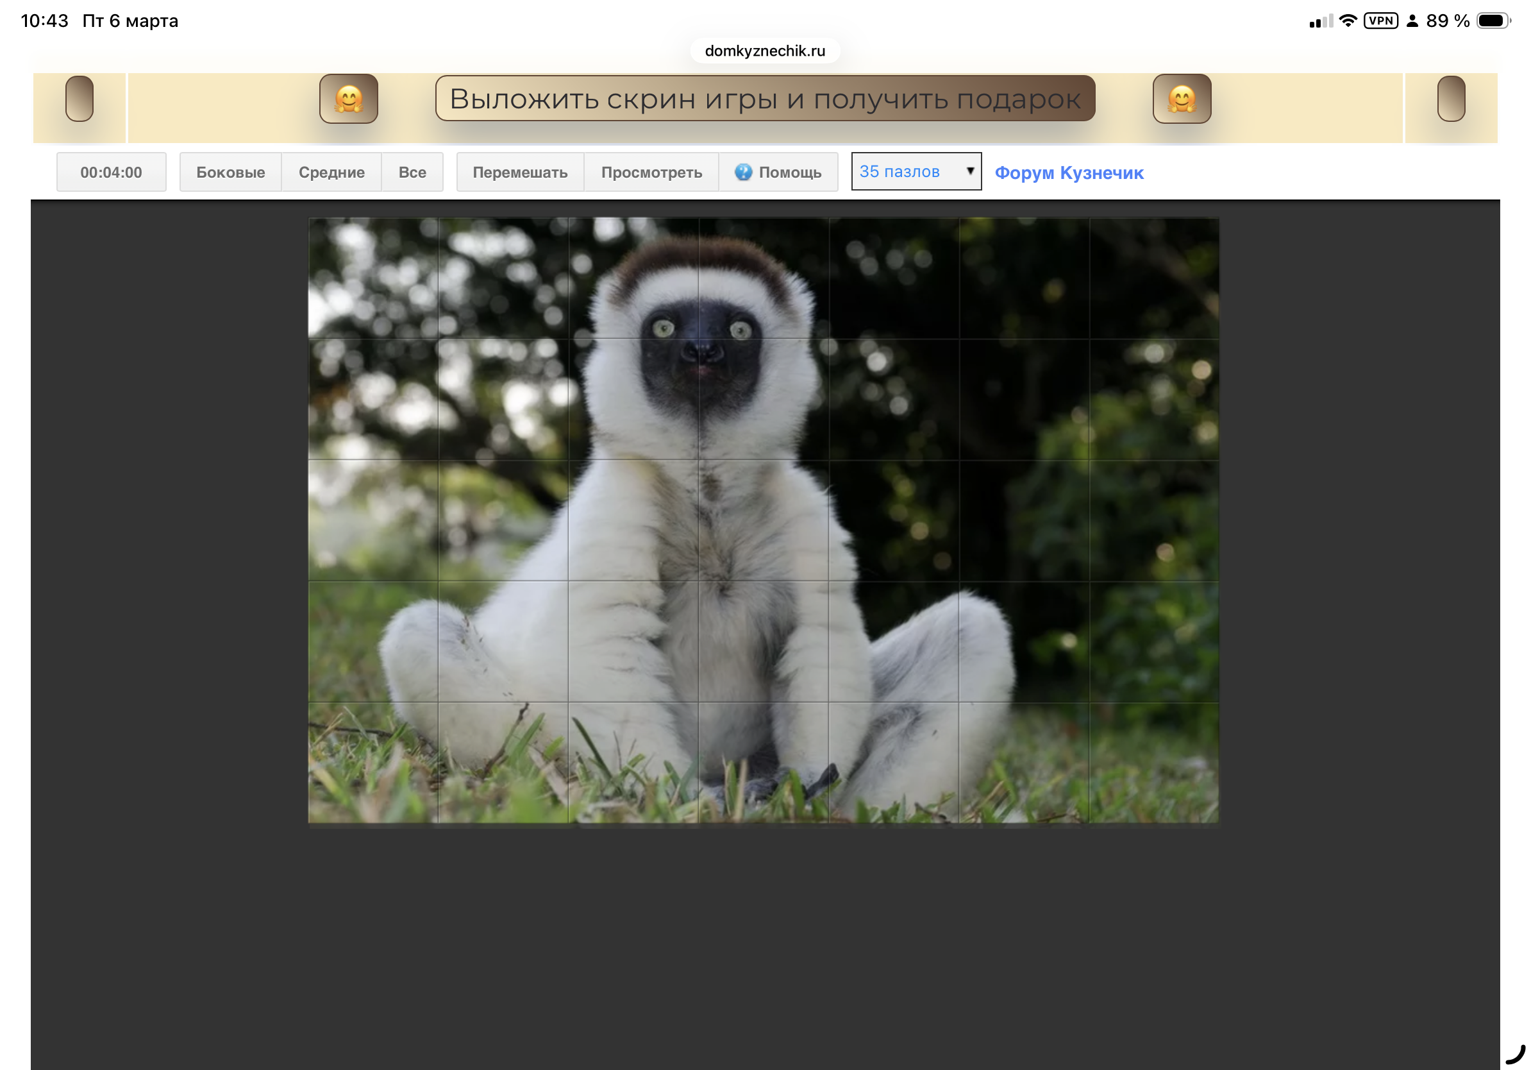Viewport: 1531px width, 1070px height.
Task: Tap the domkyznechik.ru address bar
Action: tap(764, 51)
